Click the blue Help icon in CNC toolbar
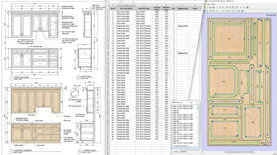The height and width of the screenshot is (155, 277). point(248,7)
